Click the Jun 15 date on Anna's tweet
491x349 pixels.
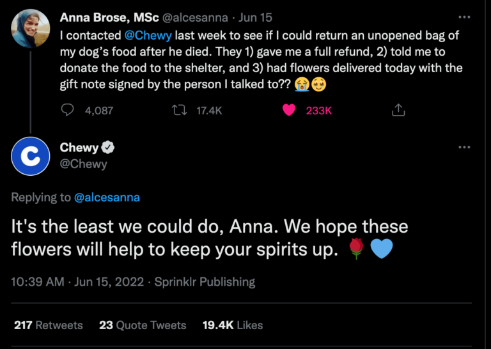click(255, 17)
